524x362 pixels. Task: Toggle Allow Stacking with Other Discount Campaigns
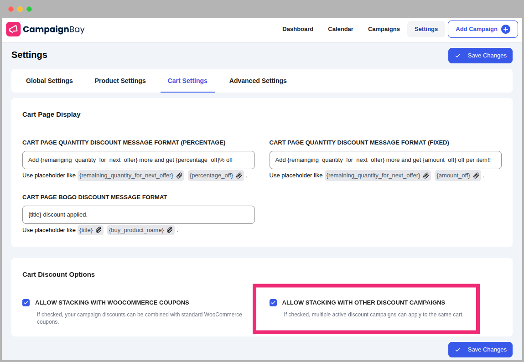pos(273,303)
